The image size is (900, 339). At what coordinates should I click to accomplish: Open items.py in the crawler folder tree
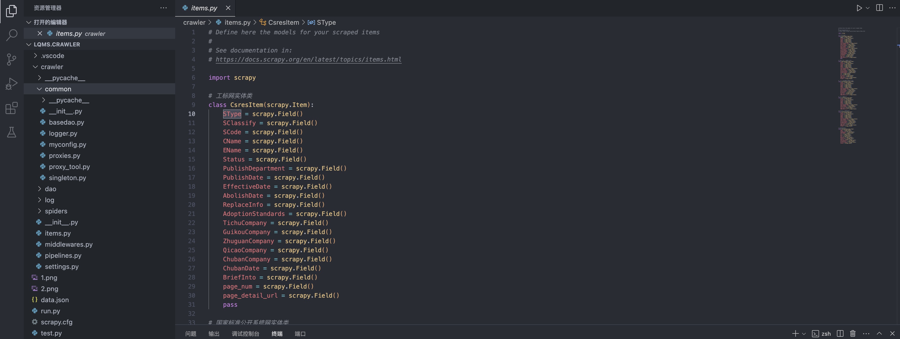tap(100, 233)
